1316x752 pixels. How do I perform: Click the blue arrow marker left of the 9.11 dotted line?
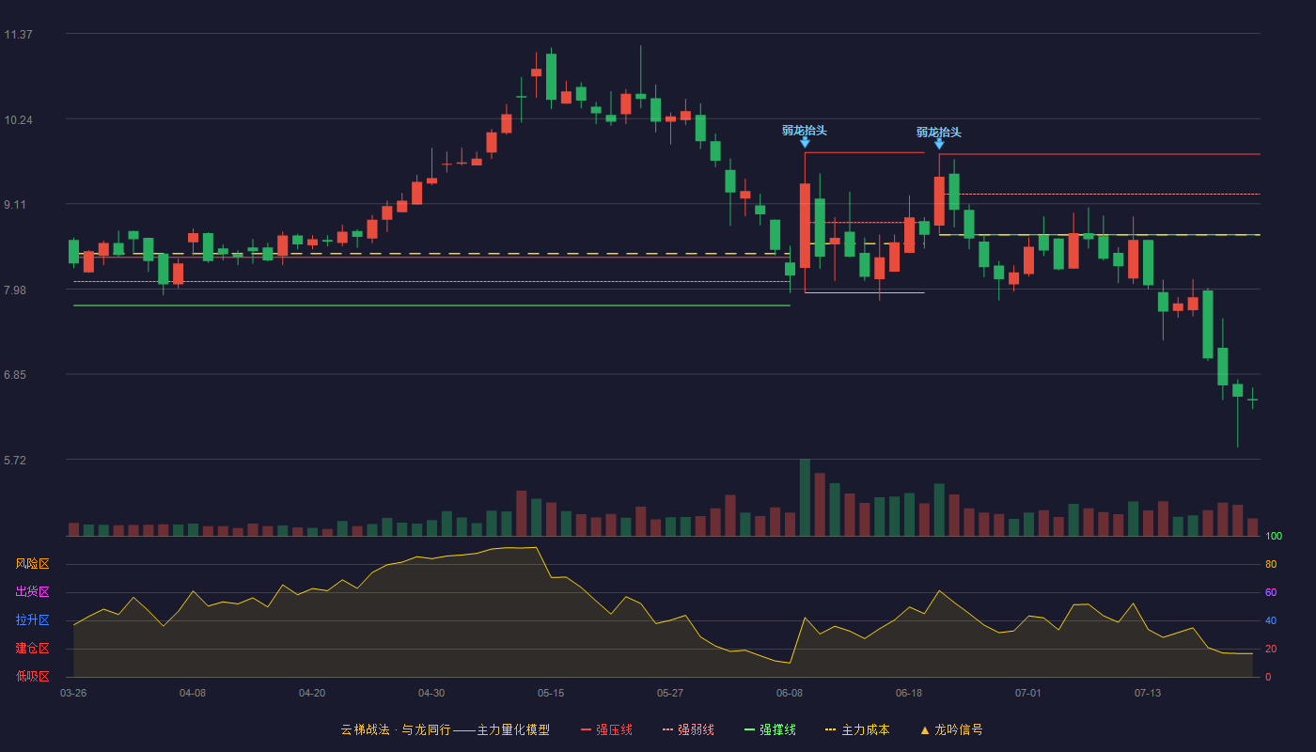(939, 144)
